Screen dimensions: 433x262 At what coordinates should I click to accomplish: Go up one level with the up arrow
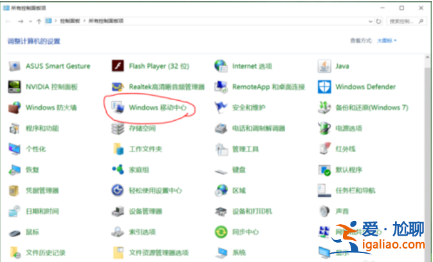point(39,21)
